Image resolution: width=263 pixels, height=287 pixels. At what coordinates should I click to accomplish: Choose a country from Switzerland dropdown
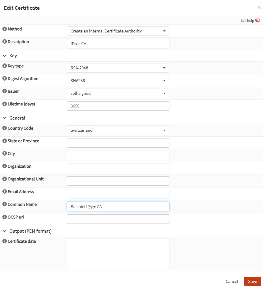[118, 130]
